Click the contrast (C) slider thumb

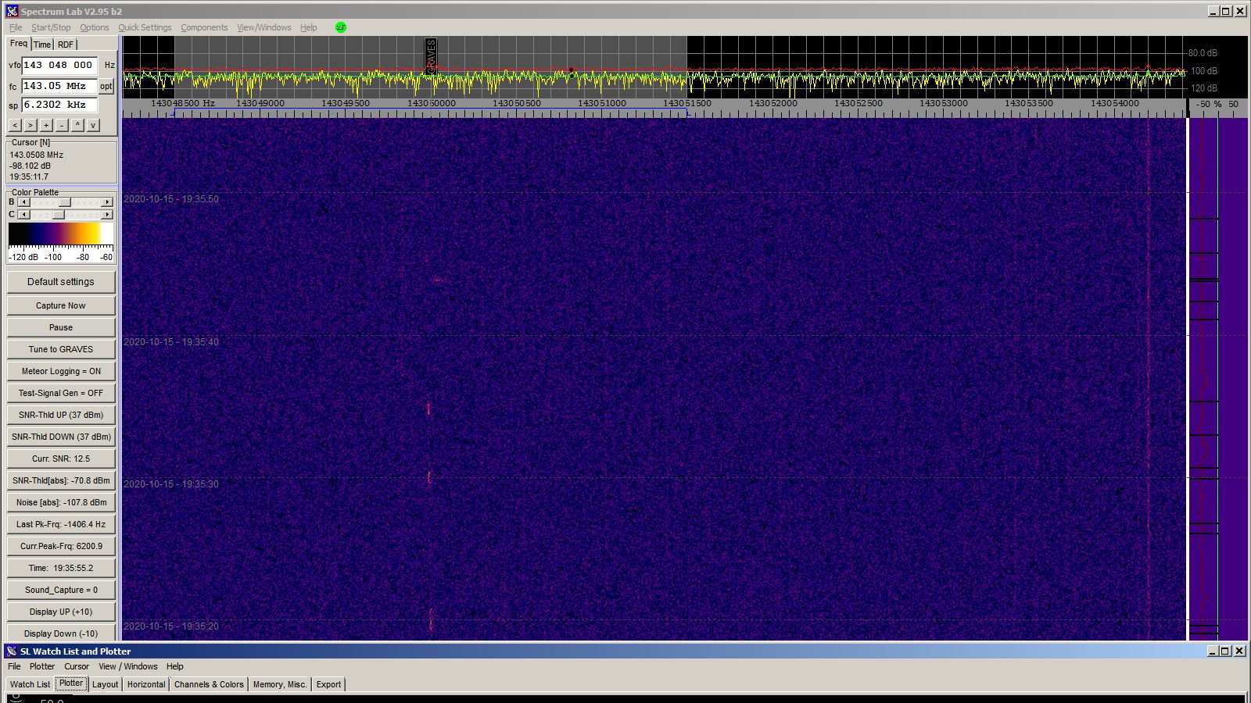58,215
